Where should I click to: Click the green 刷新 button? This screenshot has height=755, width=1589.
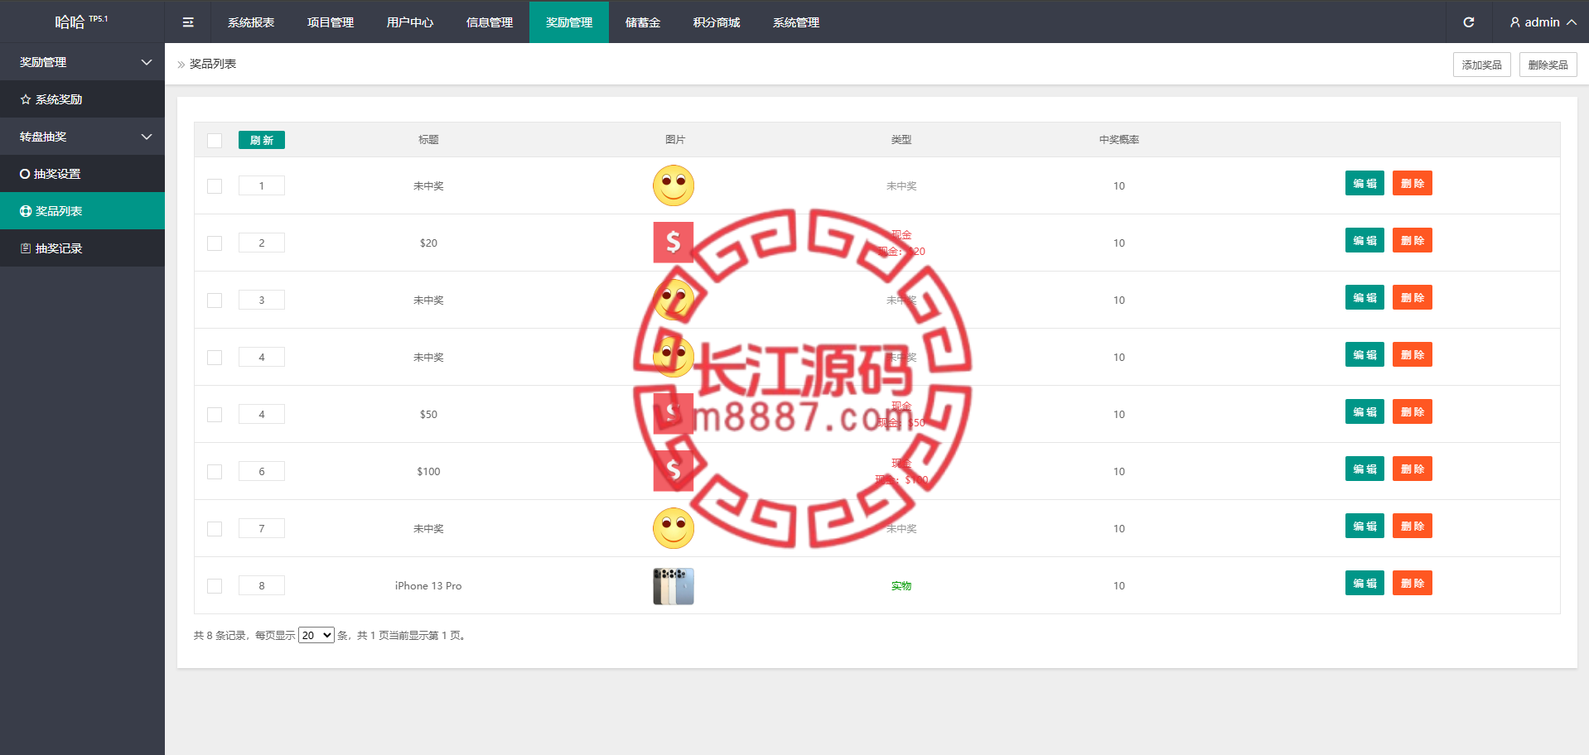[262, 140]
